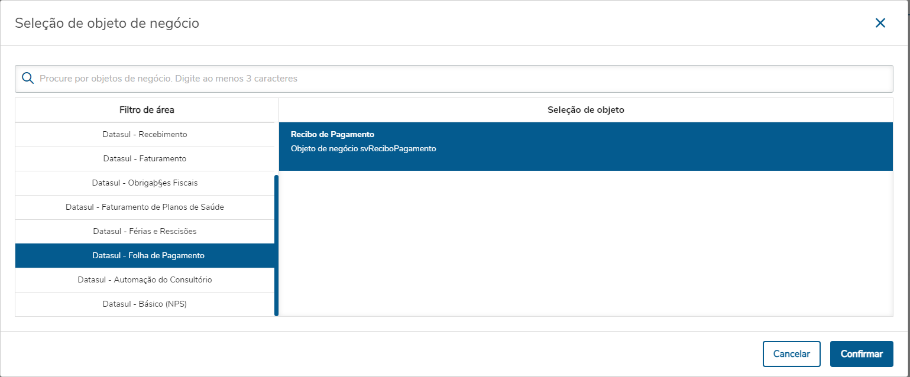Click highlighted Datasul - Folha de Pagamento
Viewport: 910px width, 377px height.
point(145,256)
